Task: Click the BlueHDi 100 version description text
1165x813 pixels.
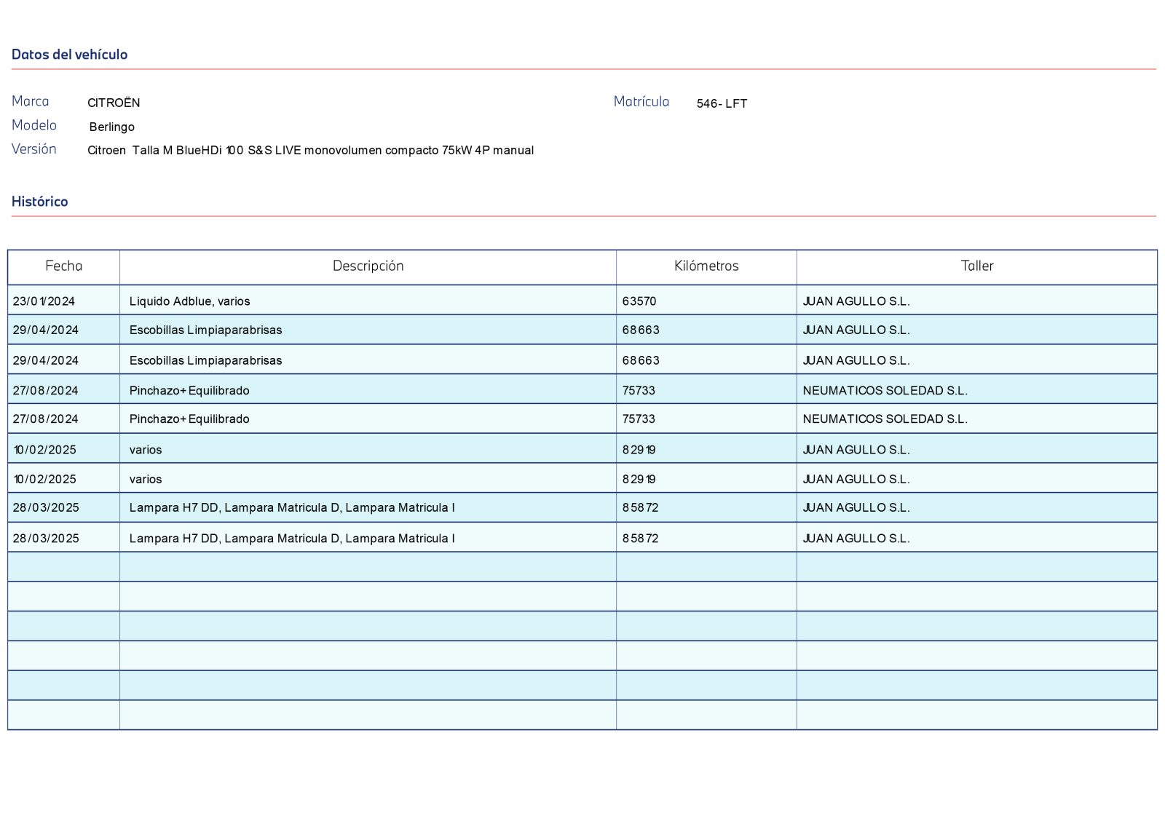Action: coord(310,150)
